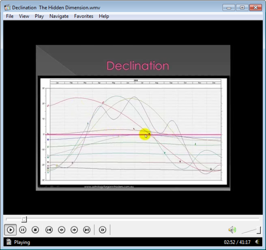Open the Play menu
The height and width of the screenshot is (250, 266).
tap(39, 16)
